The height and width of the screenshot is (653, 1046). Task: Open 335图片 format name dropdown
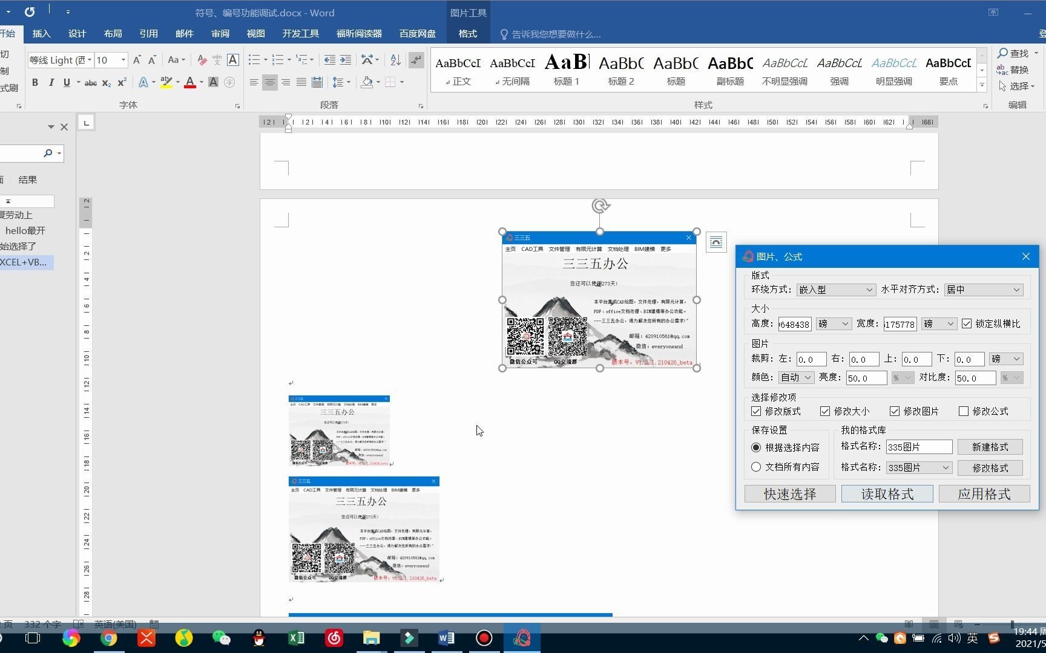tap(919, 467)
